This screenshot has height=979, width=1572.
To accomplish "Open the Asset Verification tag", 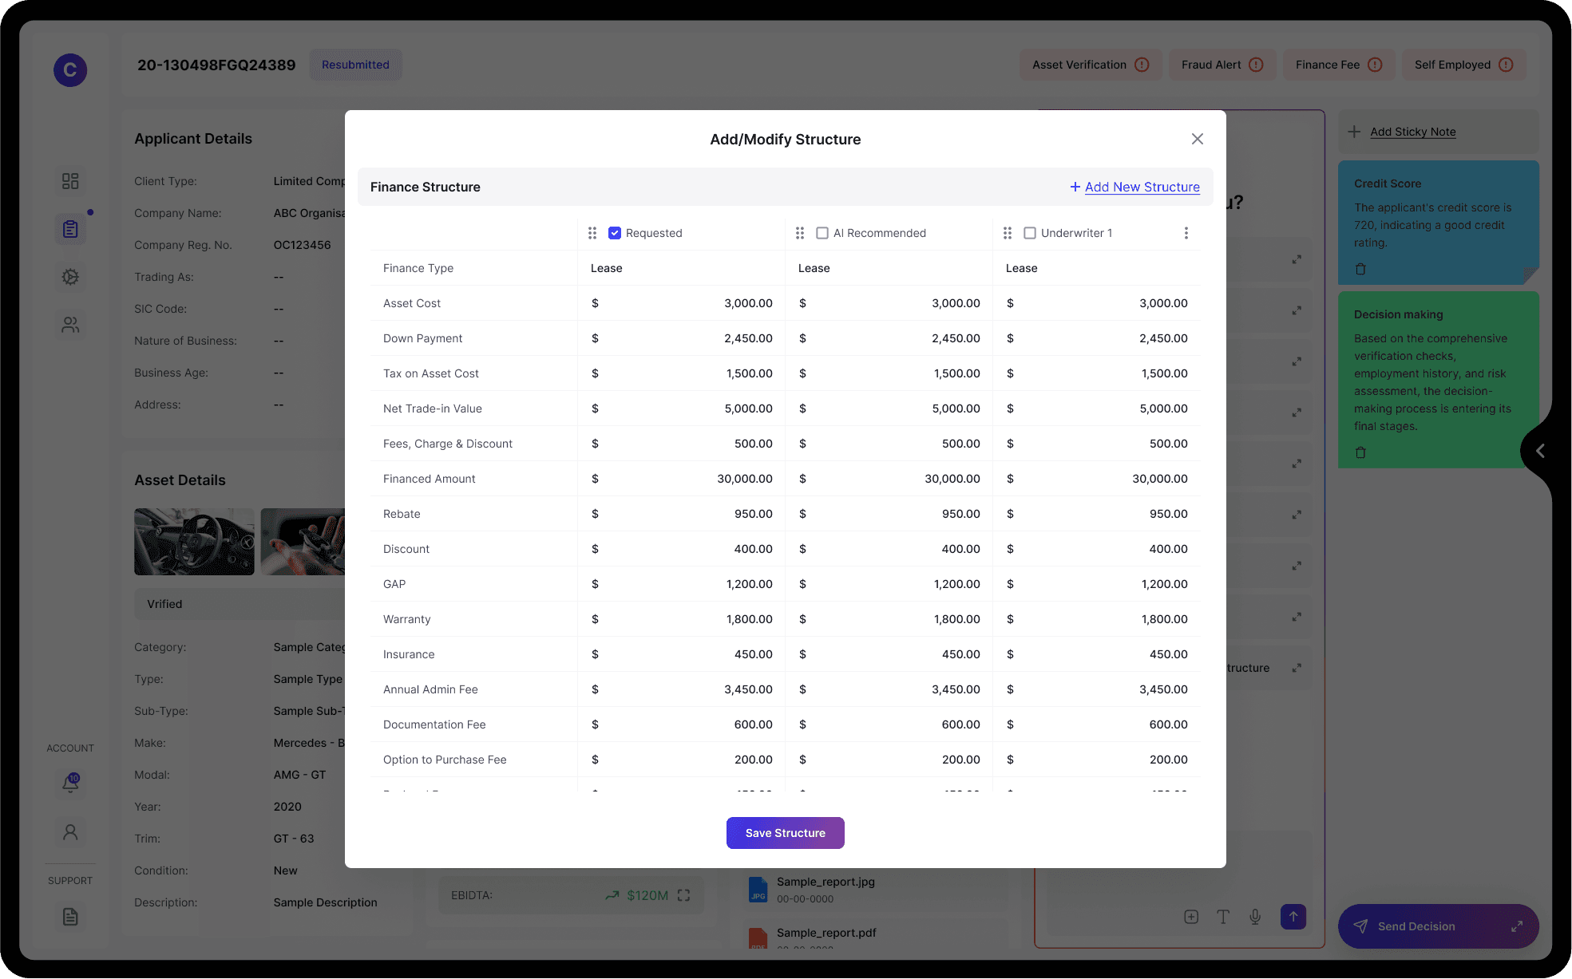I will pos(1090,65).
